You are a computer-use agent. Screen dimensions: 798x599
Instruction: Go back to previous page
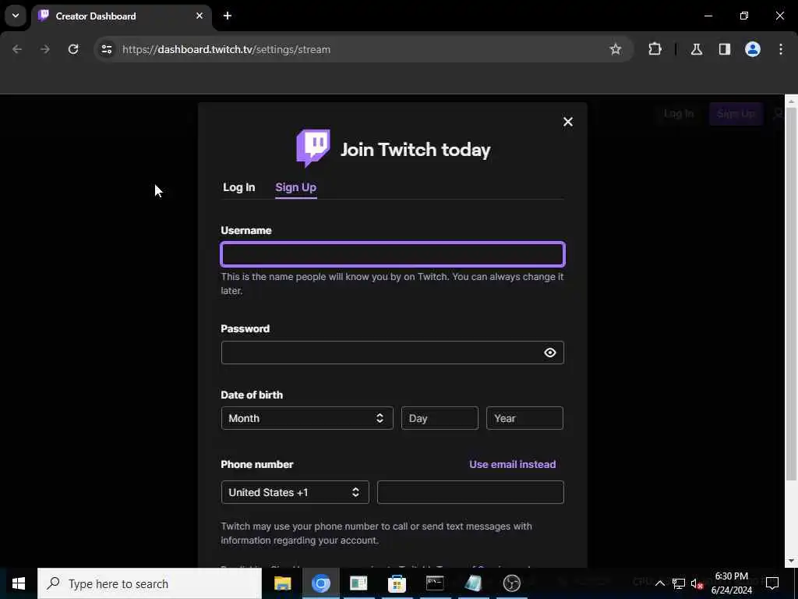(17, 49)
